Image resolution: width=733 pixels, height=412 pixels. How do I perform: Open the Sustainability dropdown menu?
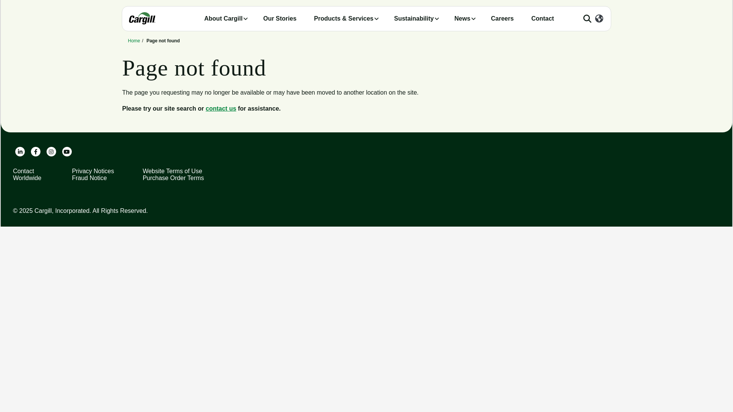416,19
